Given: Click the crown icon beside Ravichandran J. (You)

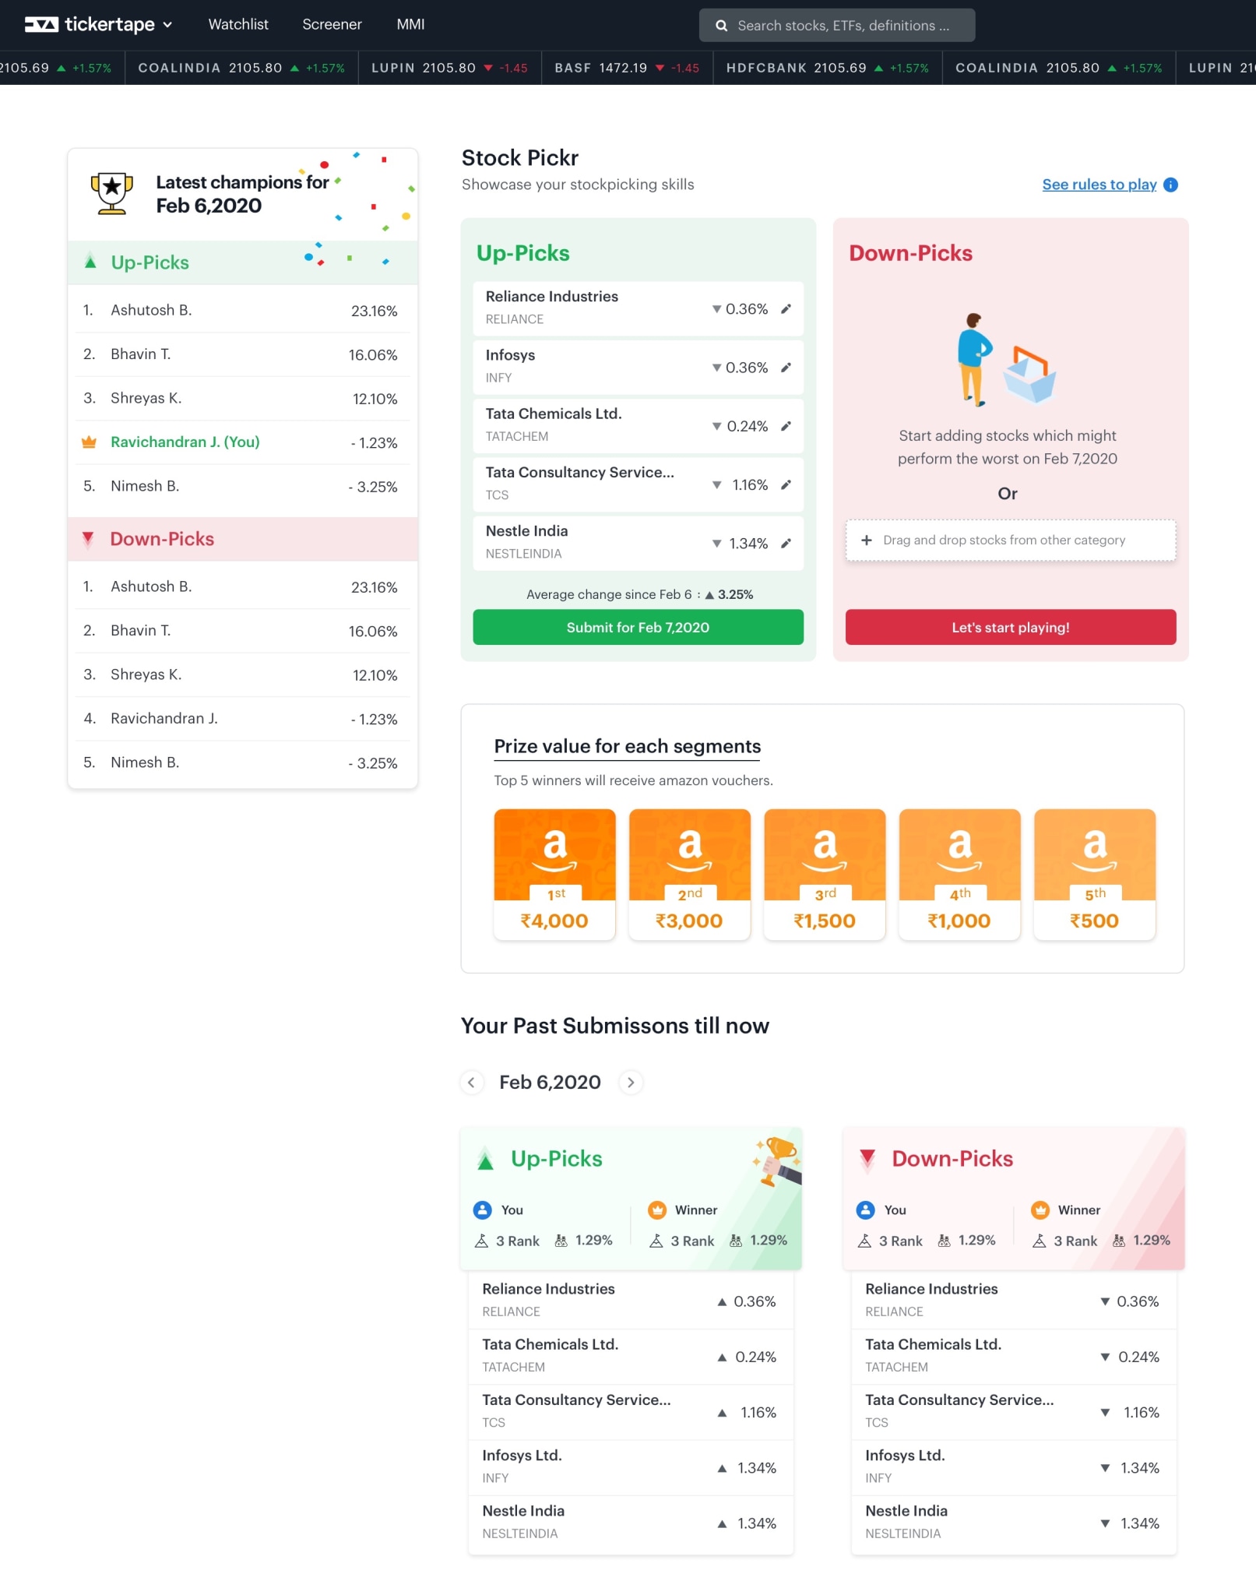Looking at the screenshot, I should point(89,442).
